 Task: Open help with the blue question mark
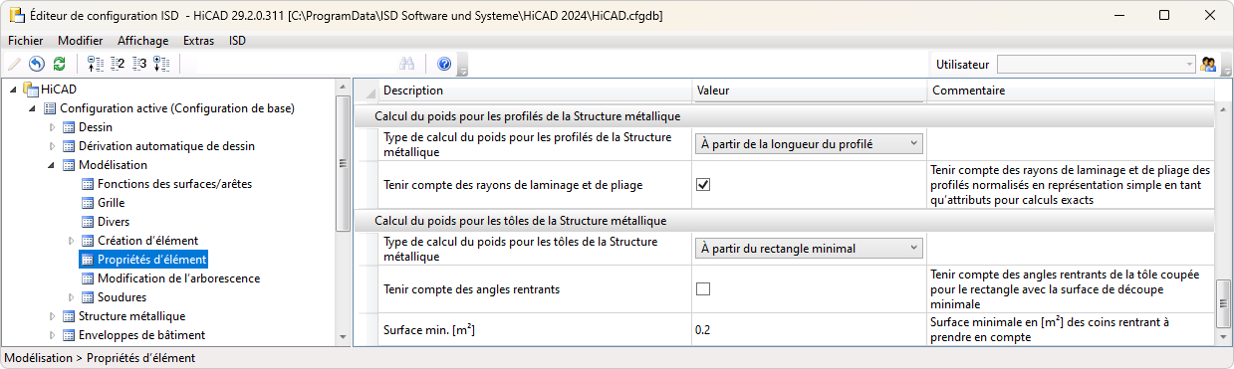click(444, 64)
